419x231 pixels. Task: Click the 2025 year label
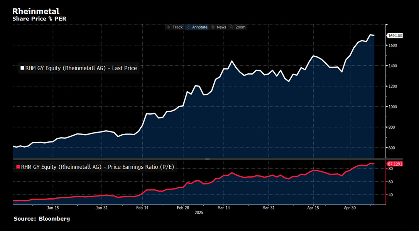click(199, 213)
